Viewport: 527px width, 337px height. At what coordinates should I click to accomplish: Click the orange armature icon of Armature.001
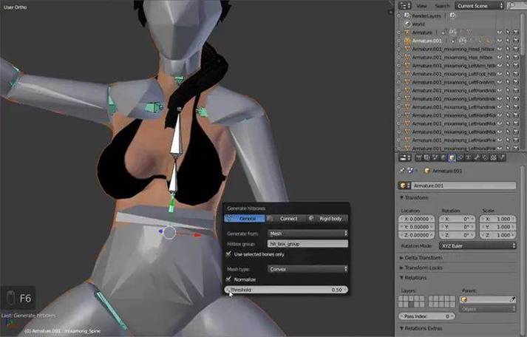pyautogui.click(x=407, y=41)
